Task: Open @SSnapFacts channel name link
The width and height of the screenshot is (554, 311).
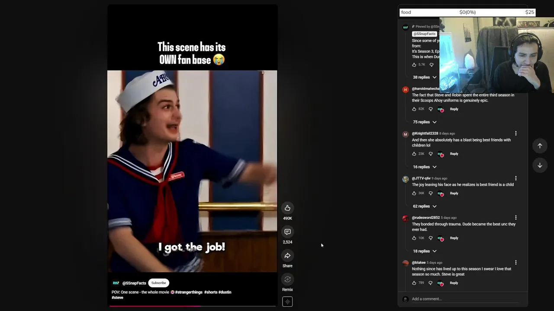Action: (134, 283)
